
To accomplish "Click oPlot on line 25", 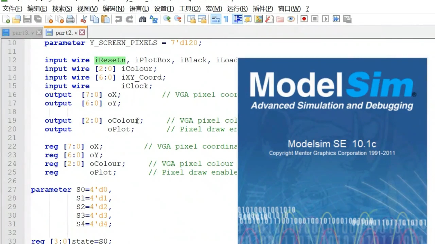I will (x=101, y=172).
